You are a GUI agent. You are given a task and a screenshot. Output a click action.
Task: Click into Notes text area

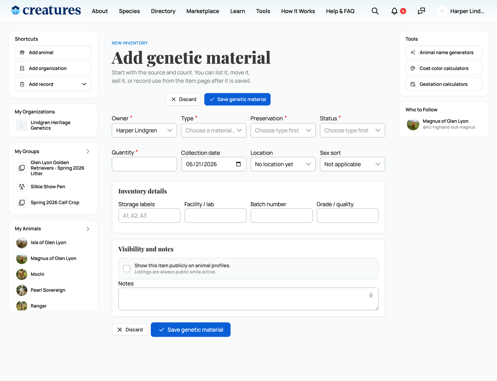click(249, 299)
